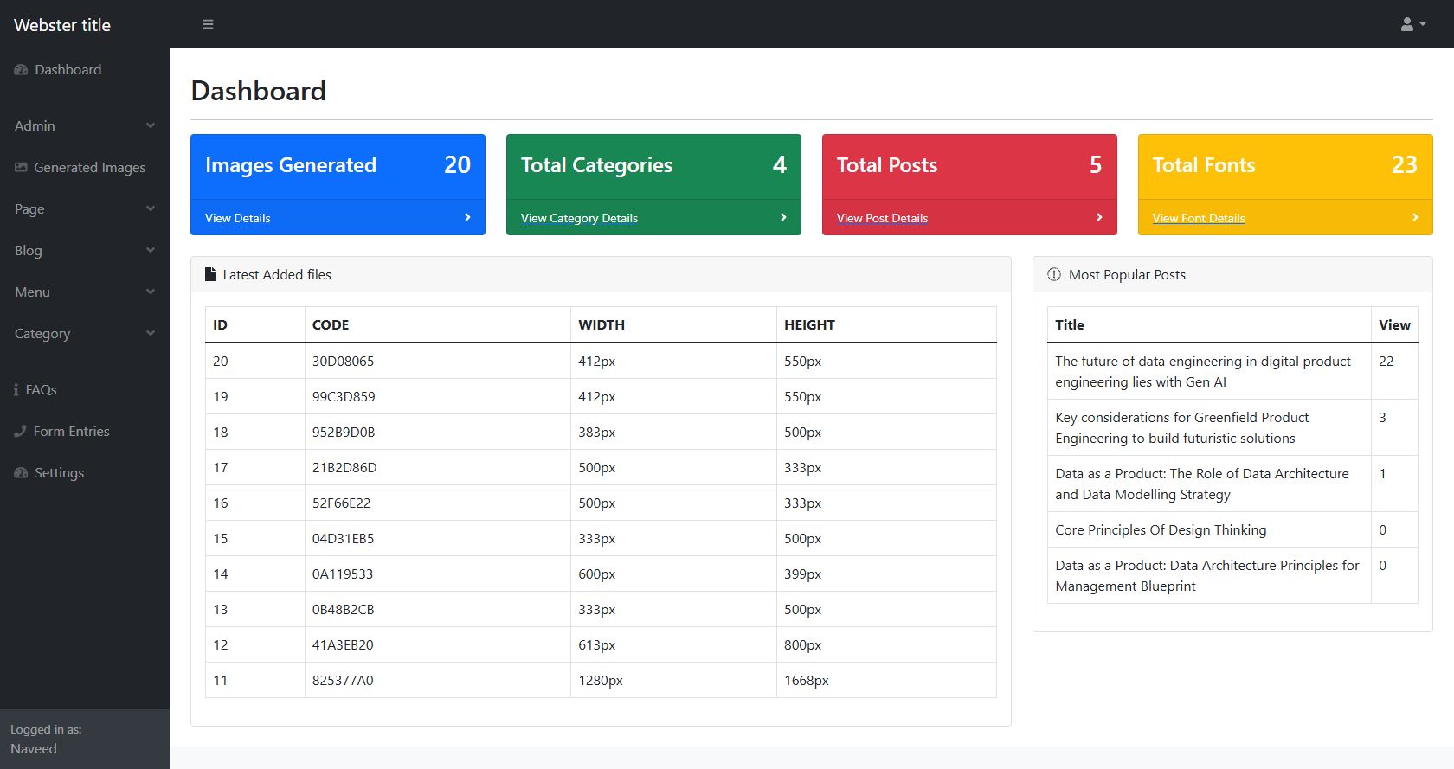Click the Form Entries wand icon
The width and height of the screenshot is (1454, 769).
pyautogui.click(x=20, y=431)
